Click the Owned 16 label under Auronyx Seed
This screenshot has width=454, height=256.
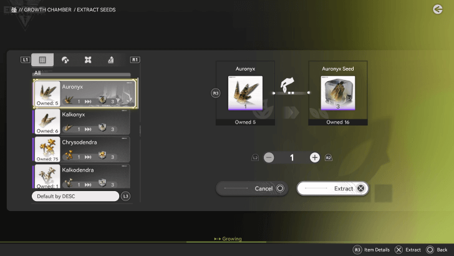click(338, 122)
